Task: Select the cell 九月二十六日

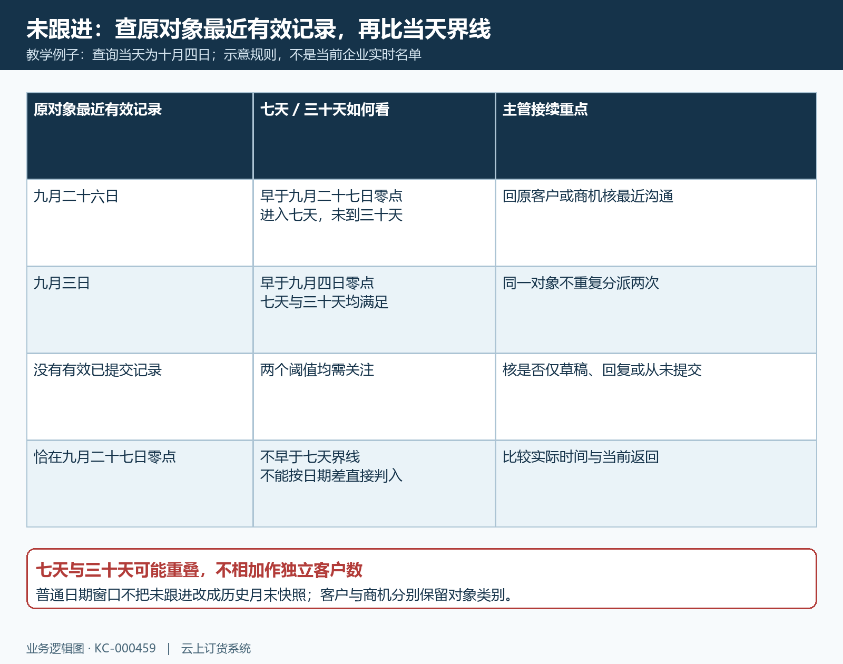Action: point(140,223)
